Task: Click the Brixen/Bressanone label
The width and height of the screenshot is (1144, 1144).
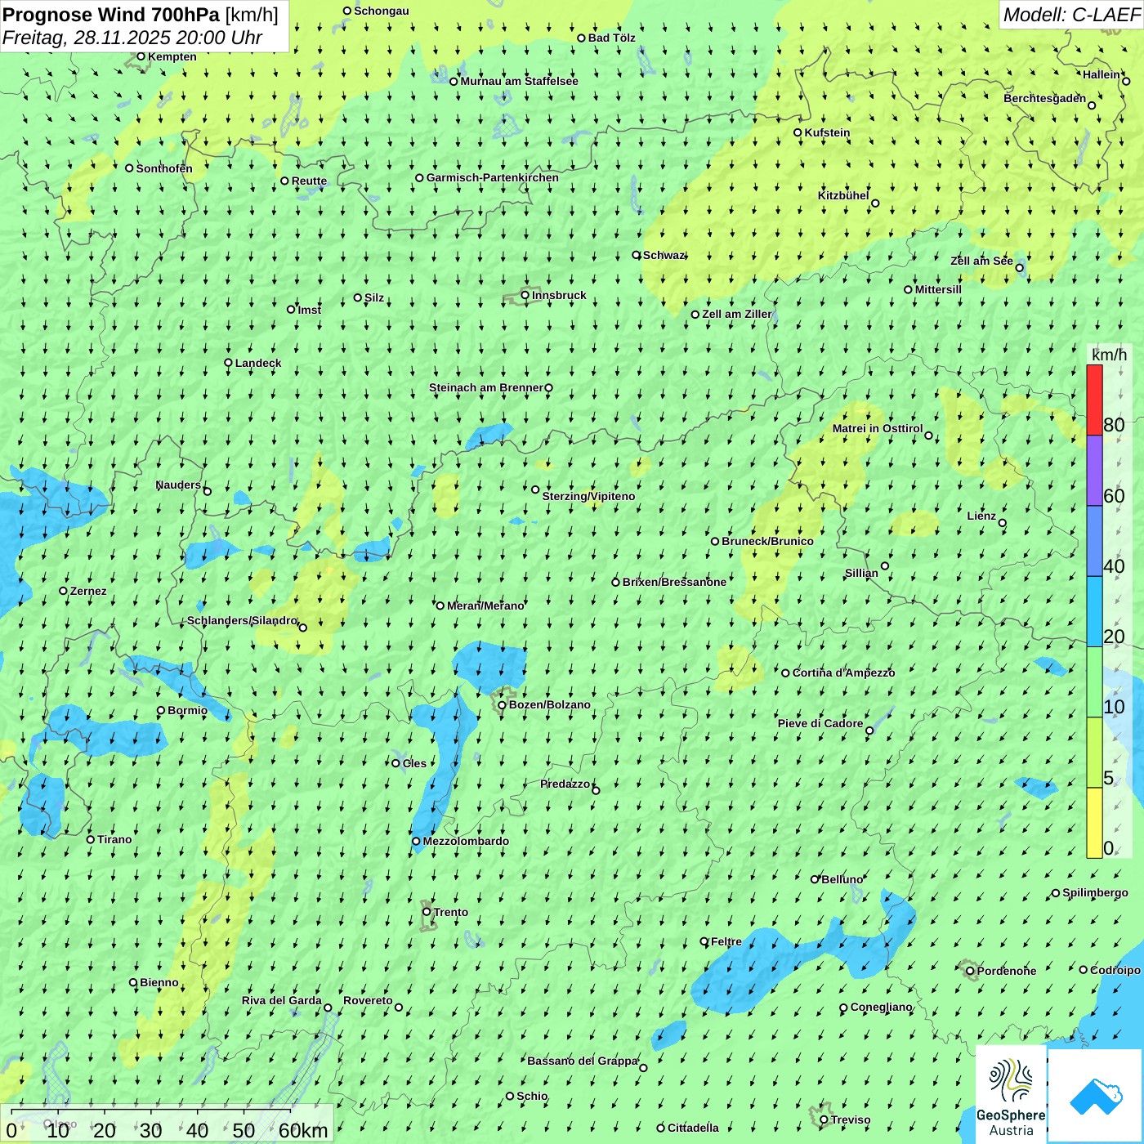Action: 674,582
